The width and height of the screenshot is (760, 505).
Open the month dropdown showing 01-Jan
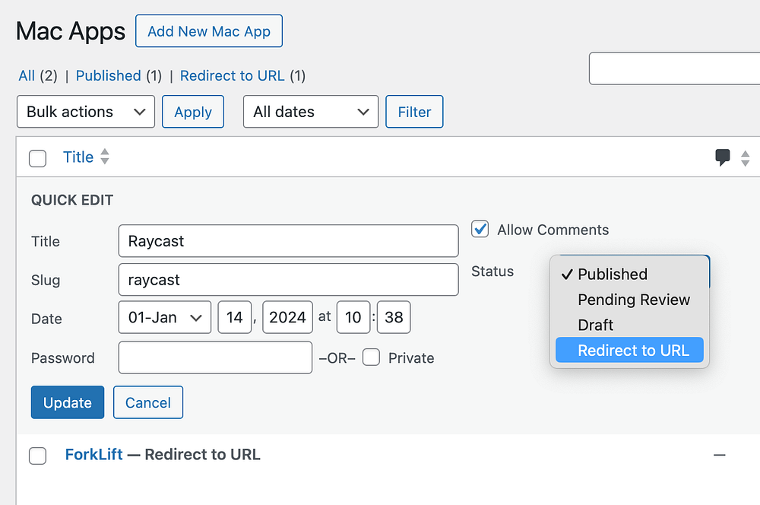tap(164, 318)
